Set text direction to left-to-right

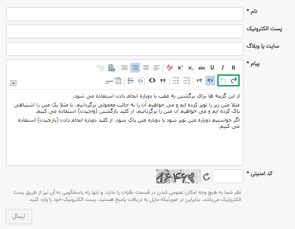(x=199, y=81)
